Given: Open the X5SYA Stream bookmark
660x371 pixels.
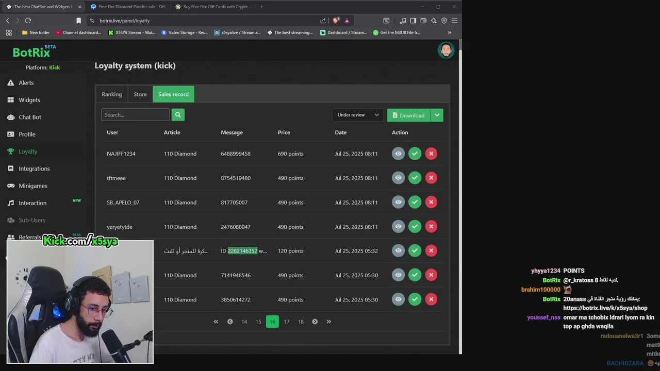Looking at the screenshot, I should coord(131,32).
